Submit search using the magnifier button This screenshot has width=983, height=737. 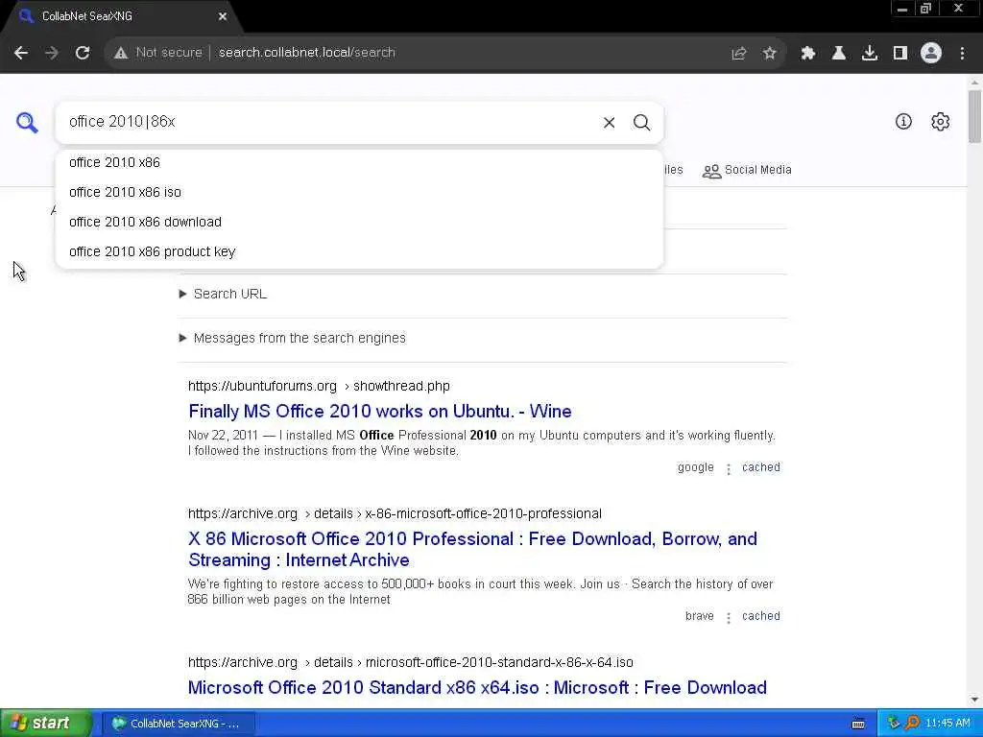point(641,122)
